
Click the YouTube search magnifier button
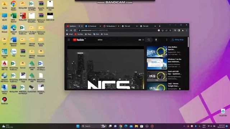point(149,40)
